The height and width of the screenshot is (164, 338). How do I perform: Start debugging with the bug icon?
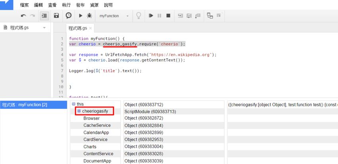(x=89, y=15)
